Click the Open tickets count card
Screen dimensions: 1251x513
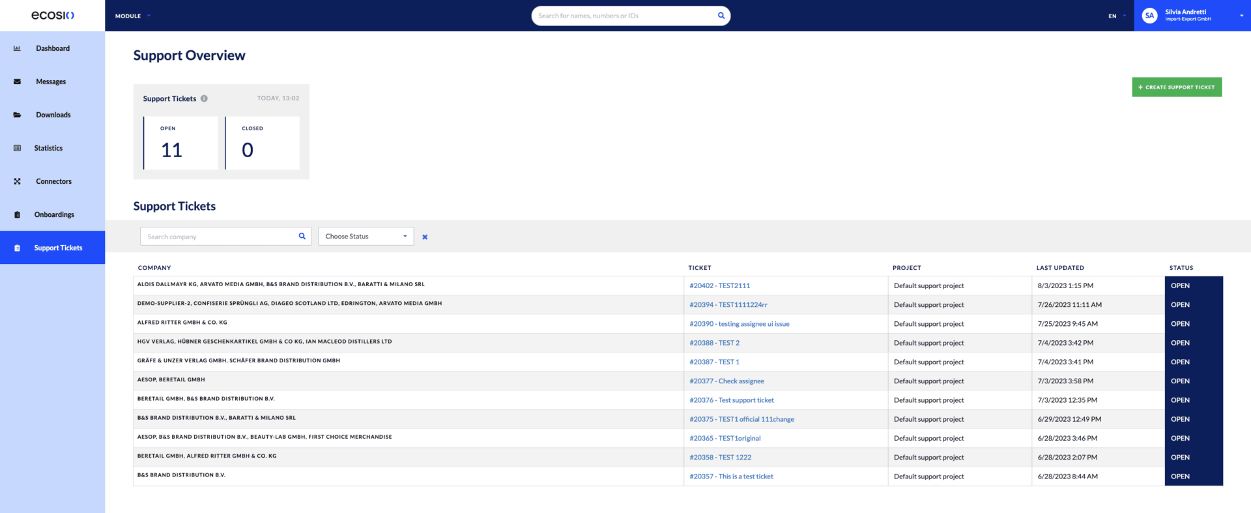coord(180,143)
